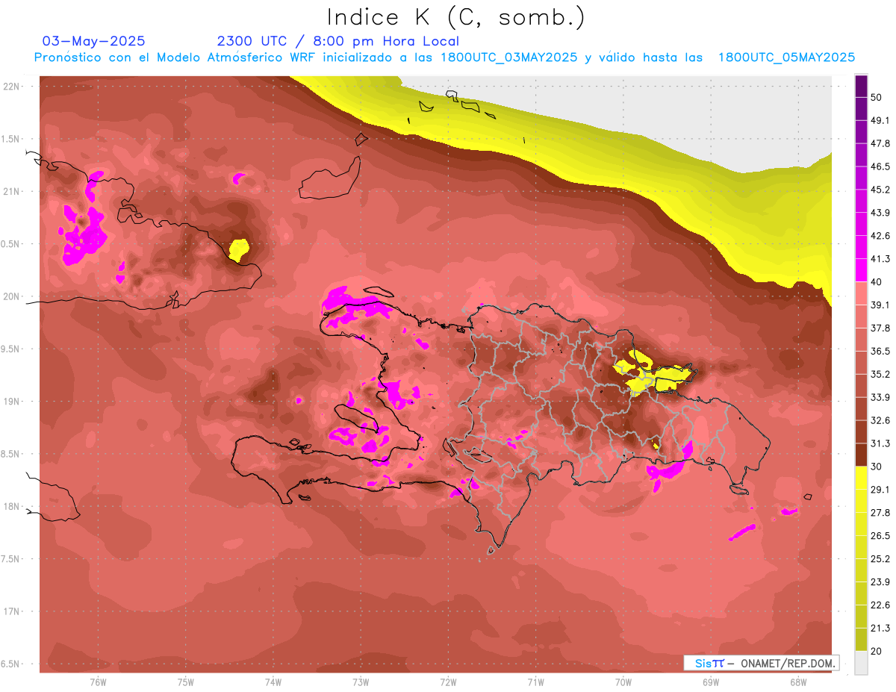This screenshot has width=896, height=692.
Task: Click the latitude label "22N"
Action: pyautogui.click(x=11, y=86)
